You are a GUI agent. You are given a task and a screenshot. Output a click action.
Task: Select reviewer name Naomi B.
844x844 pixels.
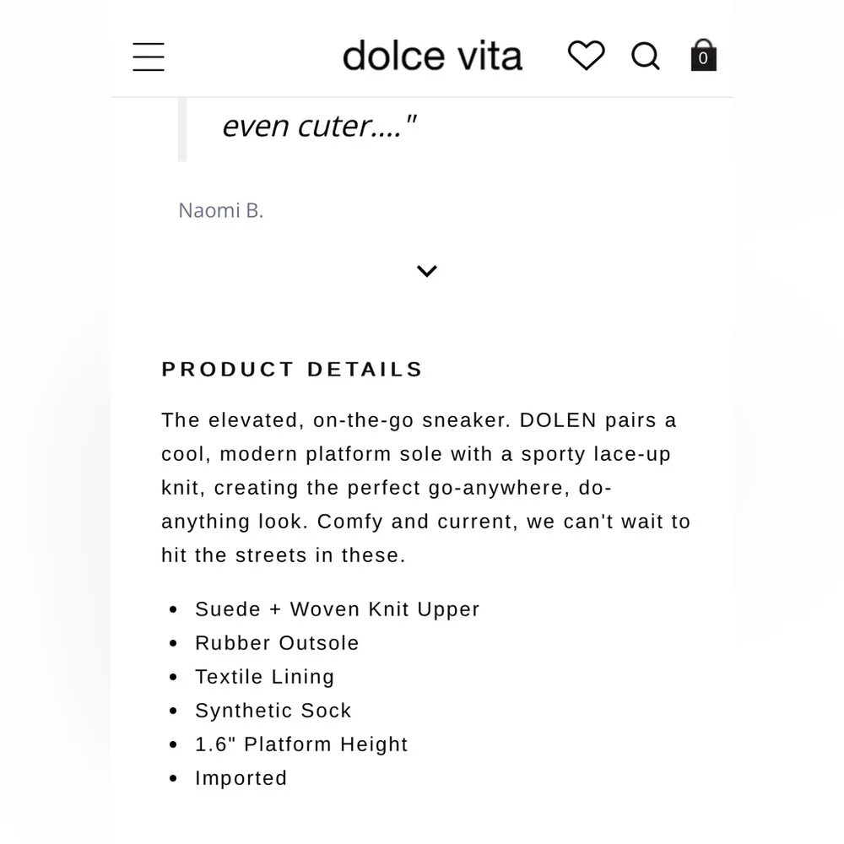pyautogui.click(x=220, y=210)
